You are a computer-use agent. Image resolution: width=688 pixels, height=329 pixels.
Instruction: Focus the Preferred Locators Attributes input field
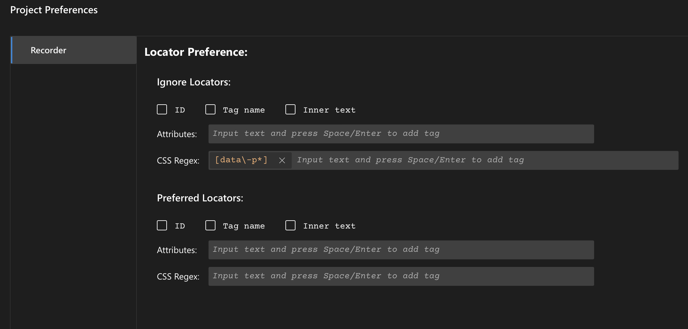click(401, 250)
